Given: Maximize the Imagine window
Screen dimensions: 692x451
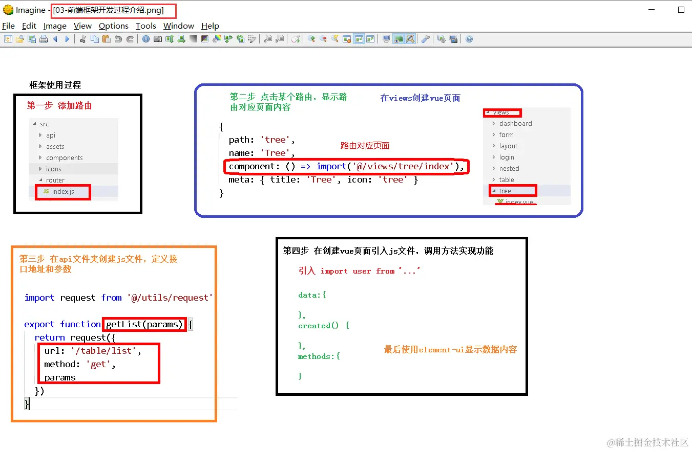Looking at the screenshot, I should coord(681,10).
